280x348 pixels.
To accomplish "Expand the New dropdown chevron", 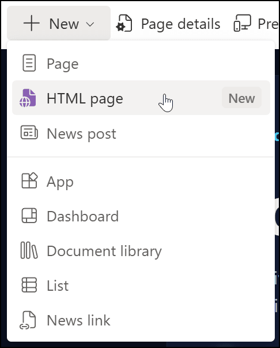I will coord(90,24).
